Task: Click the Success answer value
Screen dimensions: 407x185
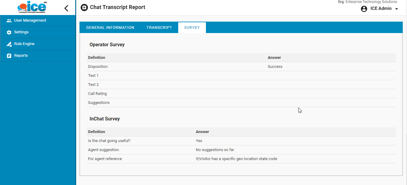Action: (x=275, y=67)
